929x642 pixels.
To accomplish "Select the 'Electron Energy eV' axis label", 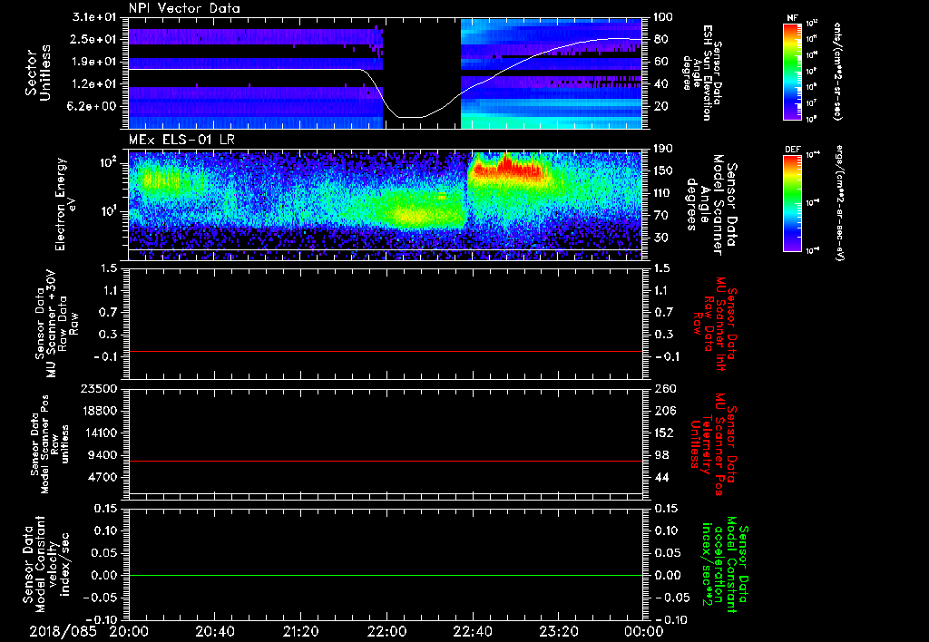I will [66, 204].
